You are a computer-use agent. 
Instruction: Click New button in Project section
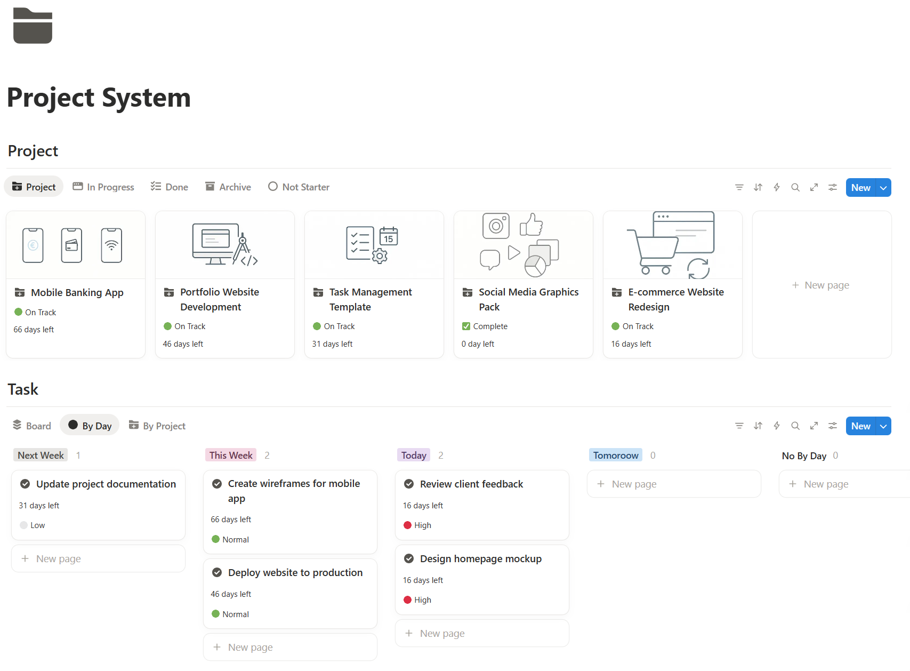860,187
